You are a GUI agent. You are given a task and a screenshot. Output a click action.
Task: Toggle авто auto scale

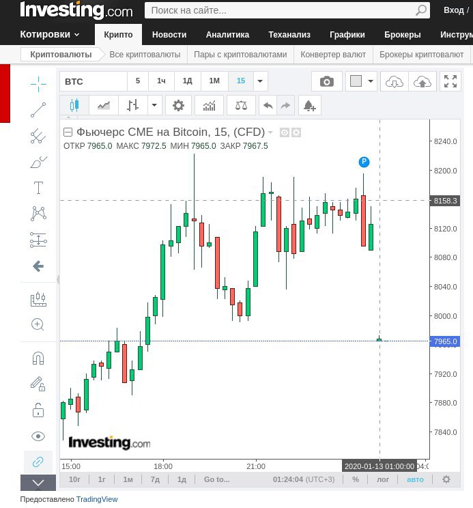[415, 479]
